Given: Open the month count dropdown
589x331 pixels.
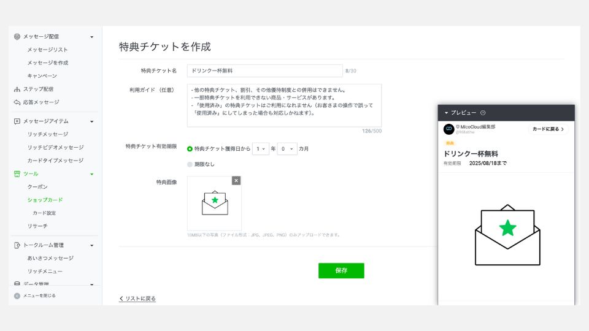Looking at the screenshot, I should [x=287, y=149].
